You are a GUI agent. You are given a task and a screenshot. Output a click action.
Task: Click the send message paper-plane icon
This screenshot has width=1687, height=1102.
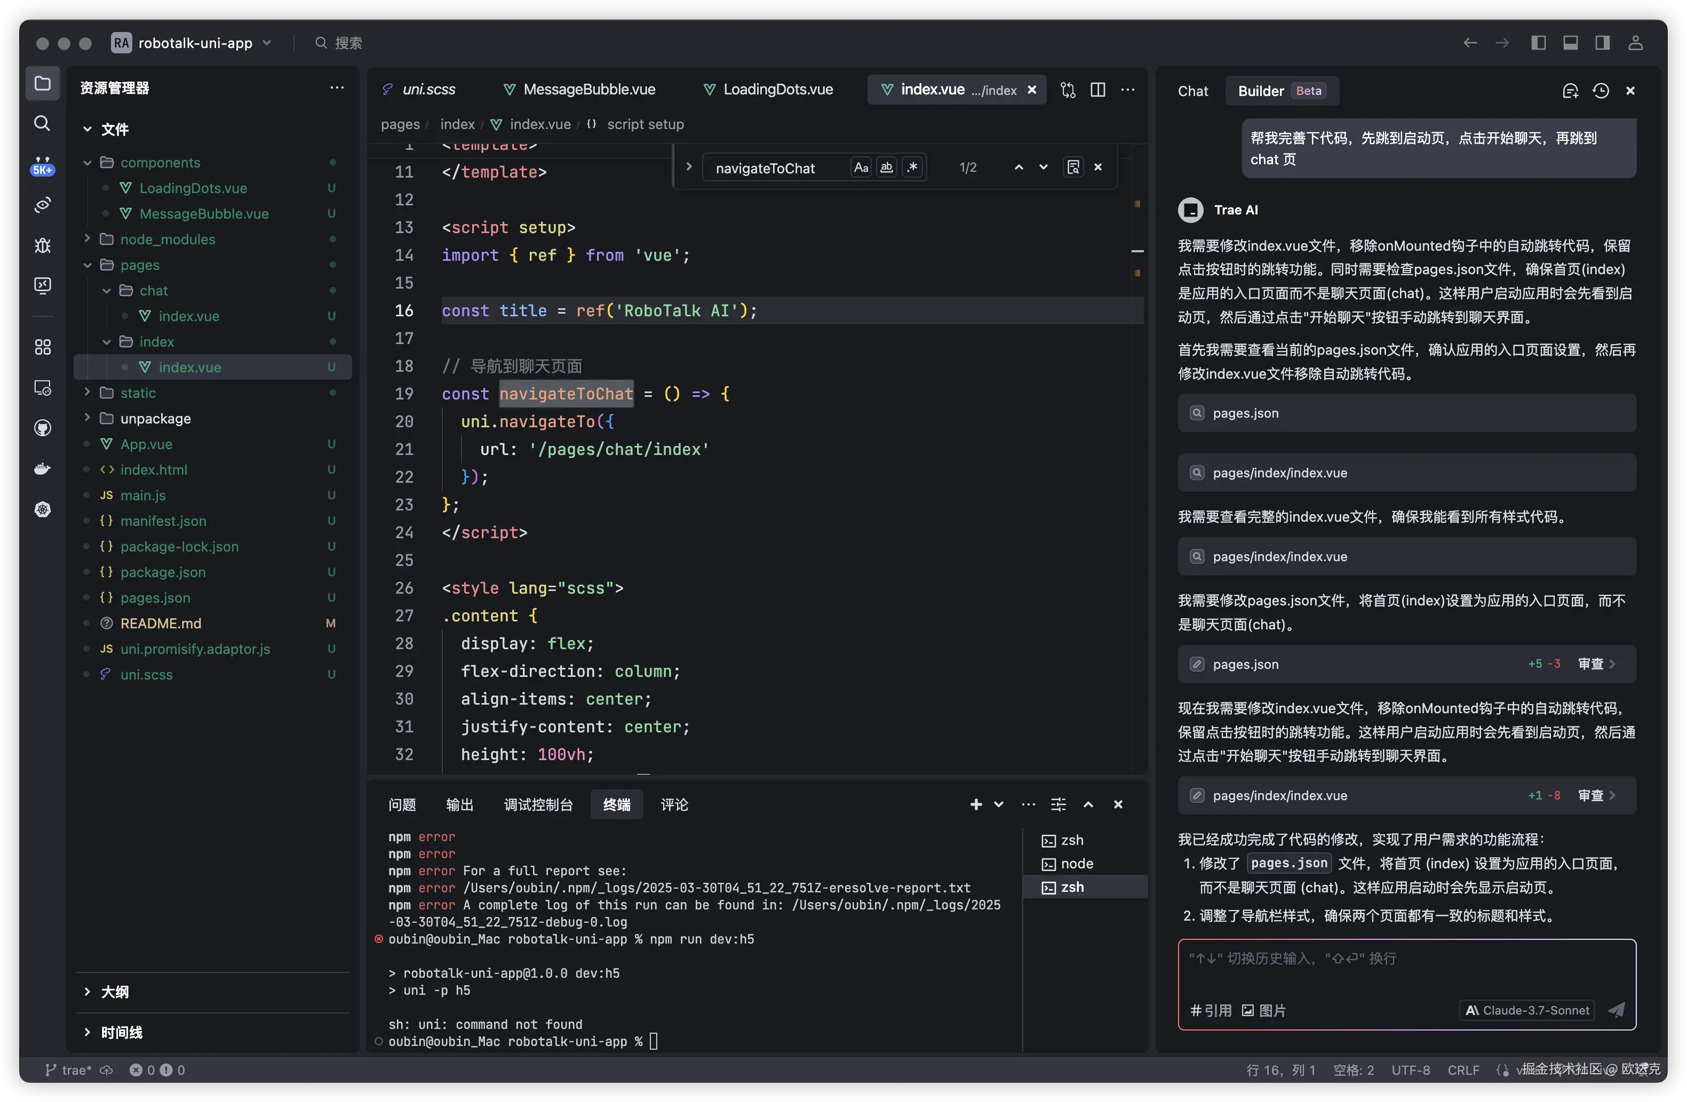[x=1616, y=1010]
